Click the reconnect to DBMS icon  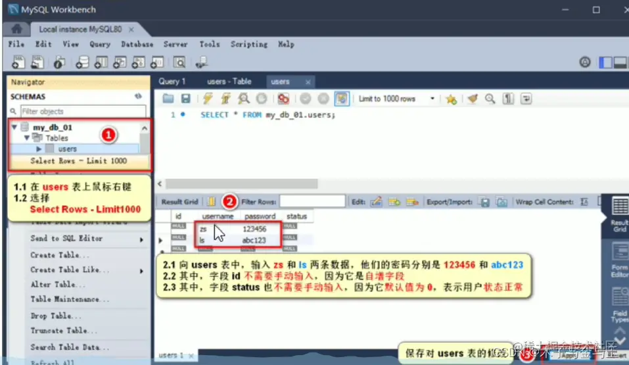coord(201,62)
